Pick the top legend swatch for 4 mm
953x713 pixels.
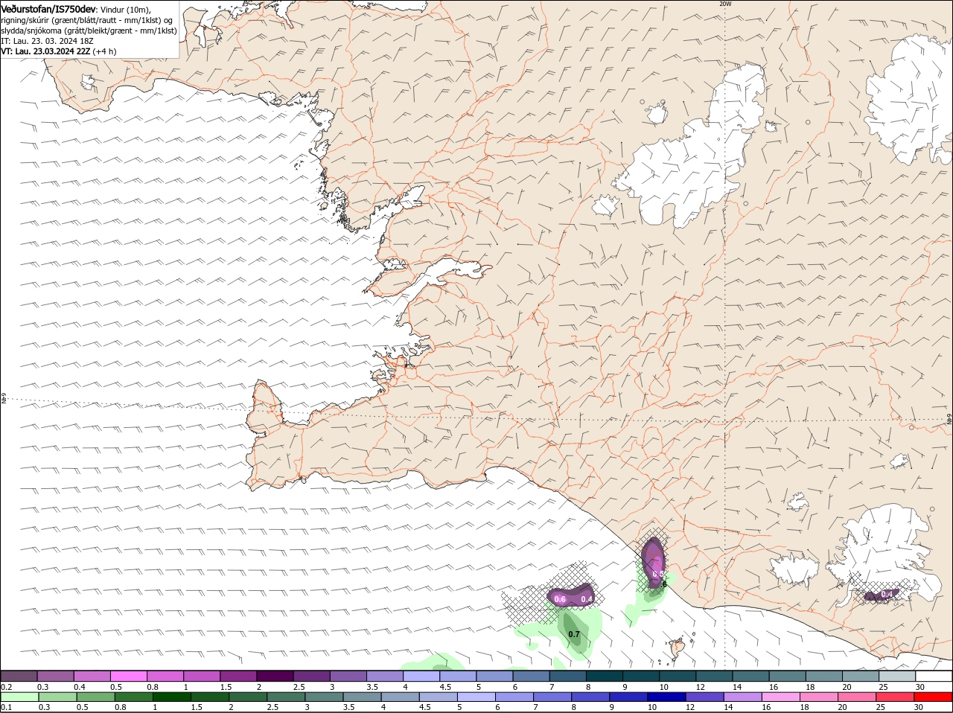coord(421,676)
